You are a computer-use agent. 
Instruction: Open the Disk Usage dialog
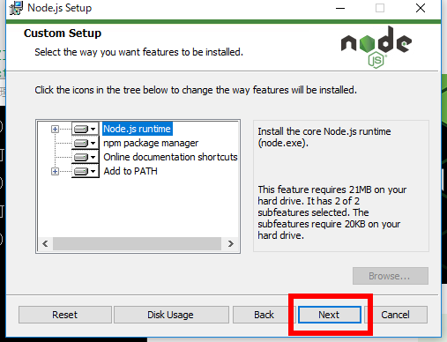coord(171,315)
